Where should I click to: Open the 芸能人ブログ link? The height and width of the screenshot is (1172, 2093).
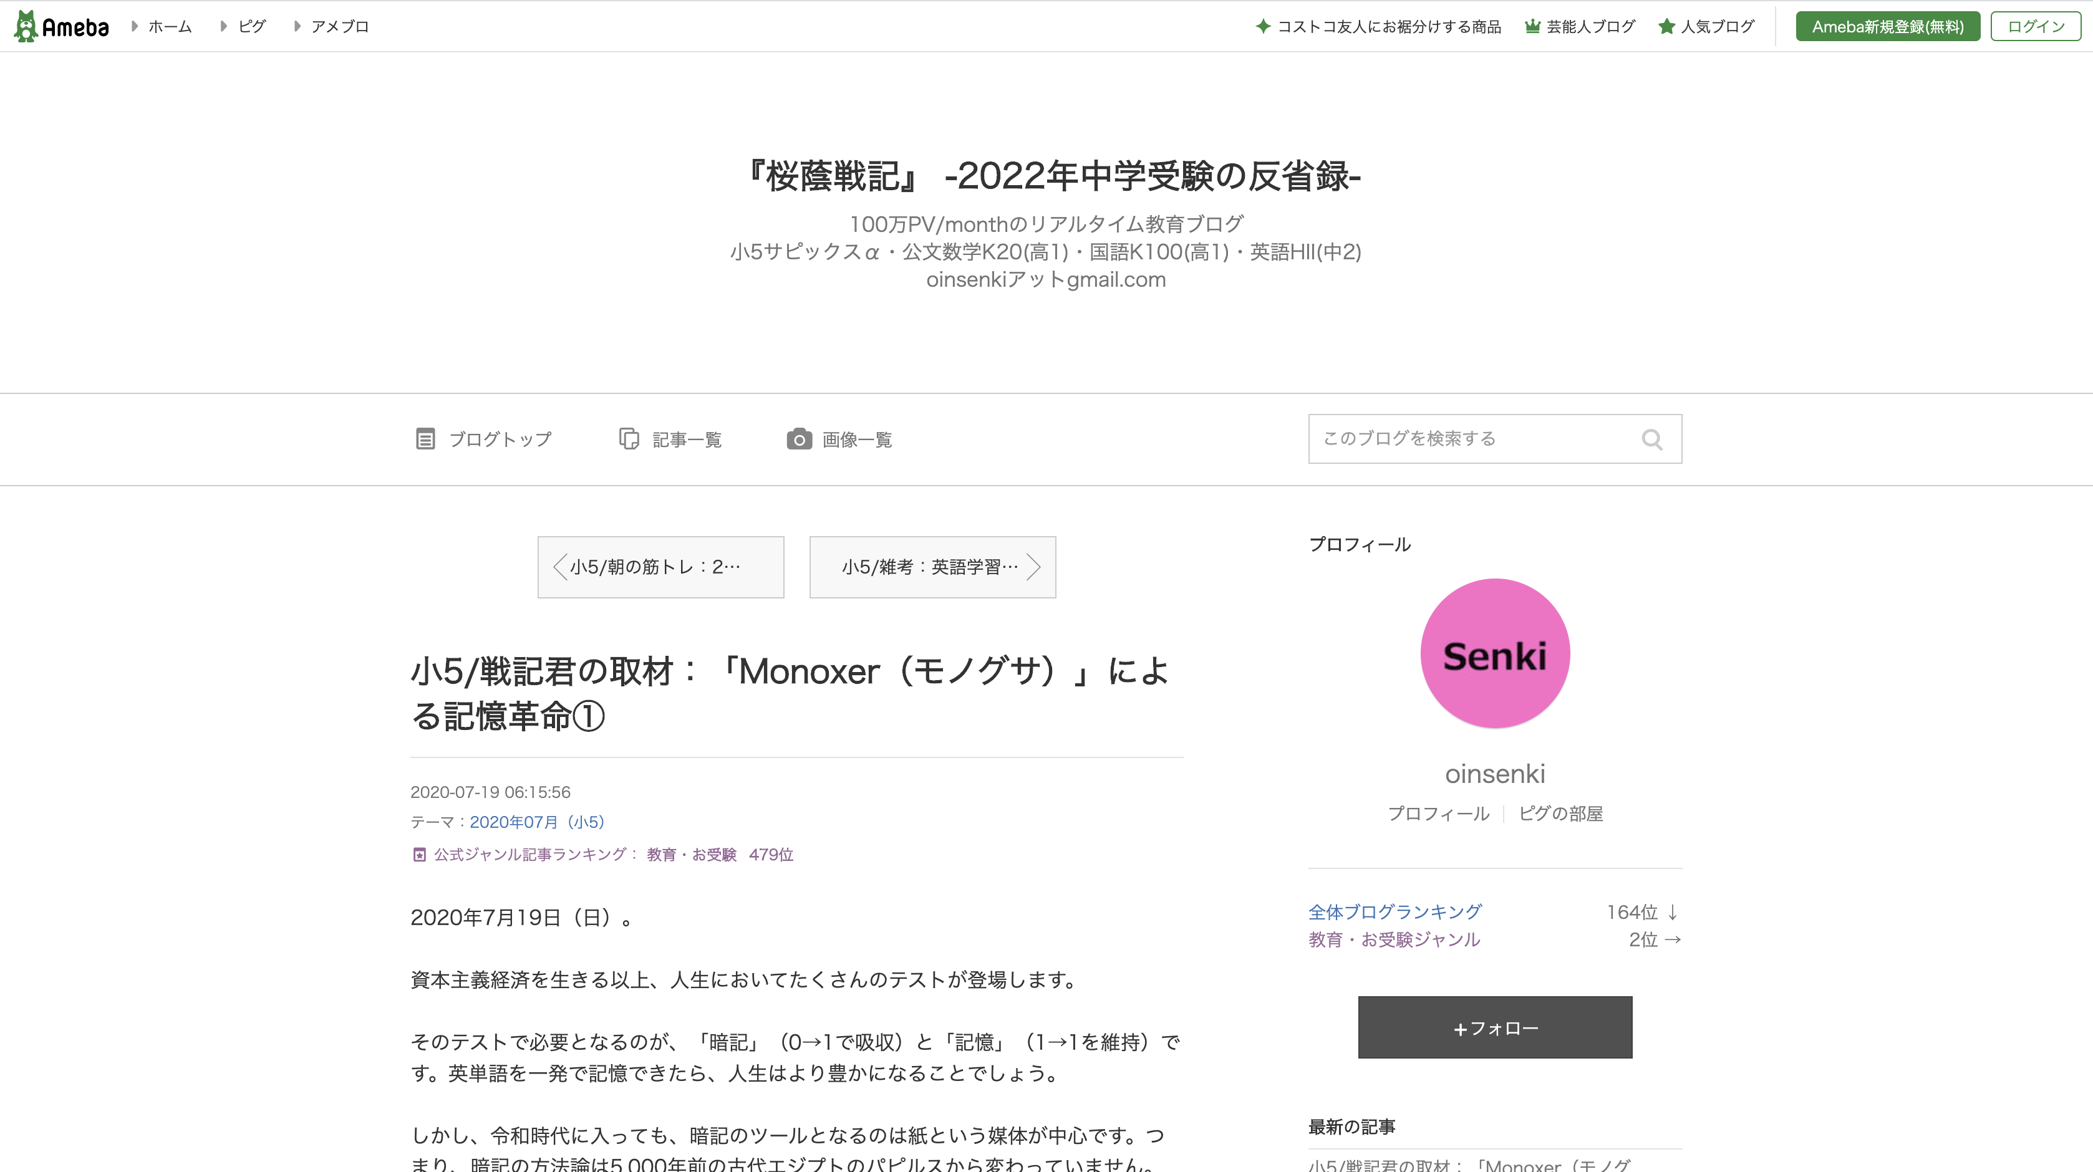click(1590, 27)
